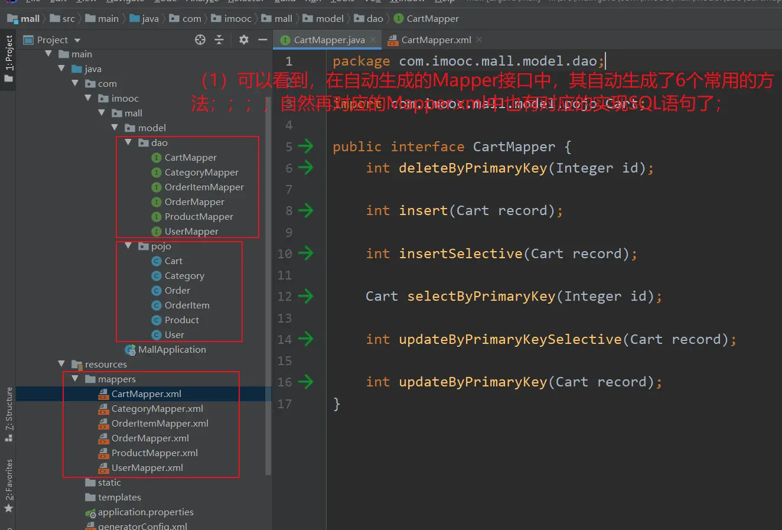Collapse the dao folder in tree
Image resolution: width=782 pixels, height=530 pixels.
coord(128,142)
